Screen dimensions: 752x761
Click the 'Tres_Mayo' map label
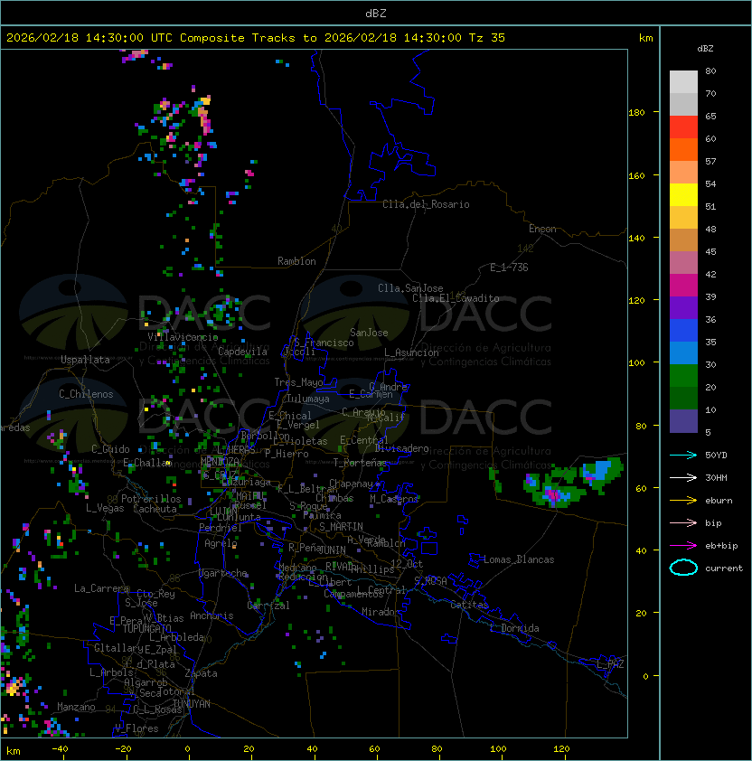pos(298,382)
